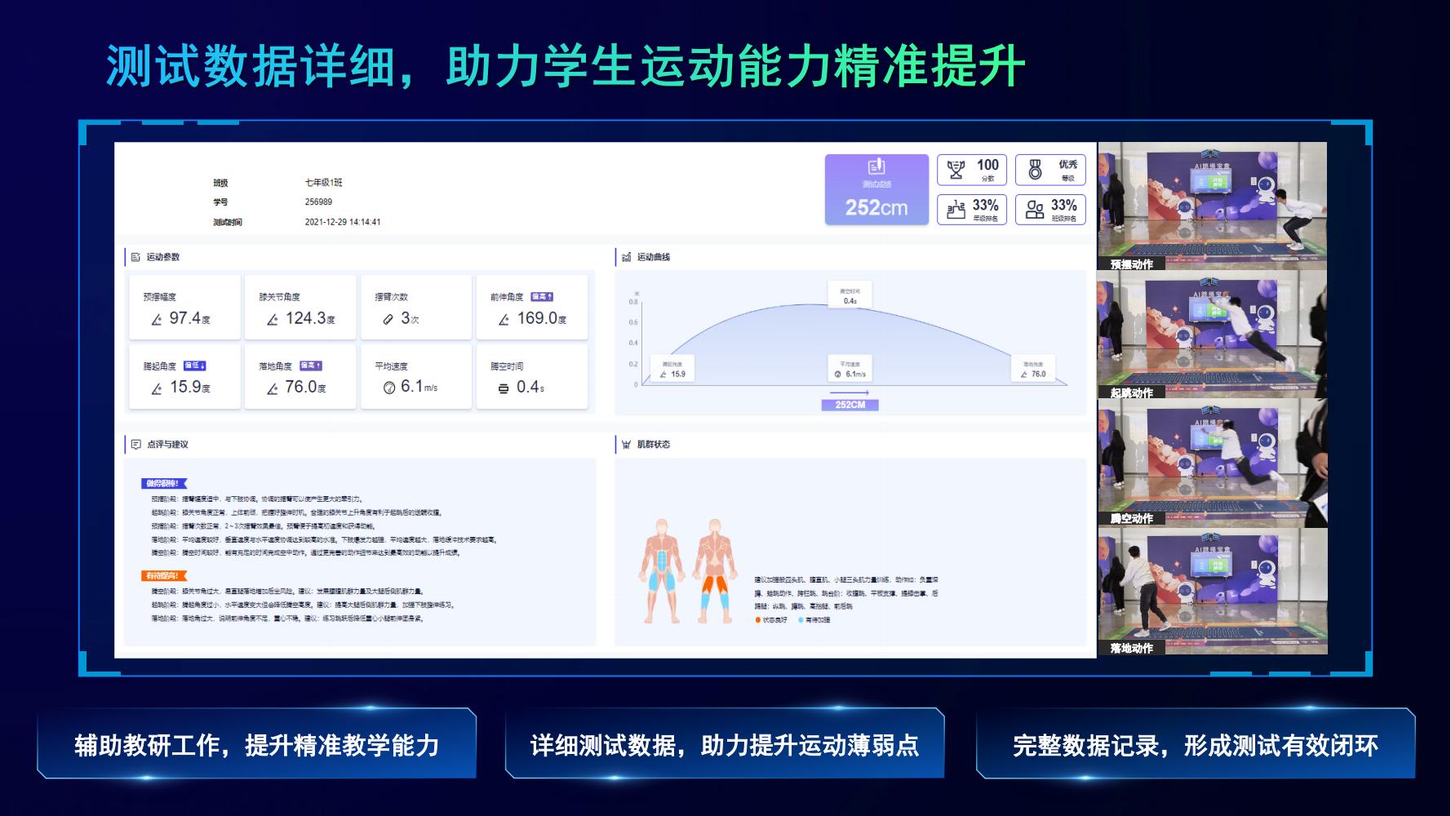The image size is (1451, 816).
Task: Open the 252cm 测试成绩 result card
Action: [876, 189]
